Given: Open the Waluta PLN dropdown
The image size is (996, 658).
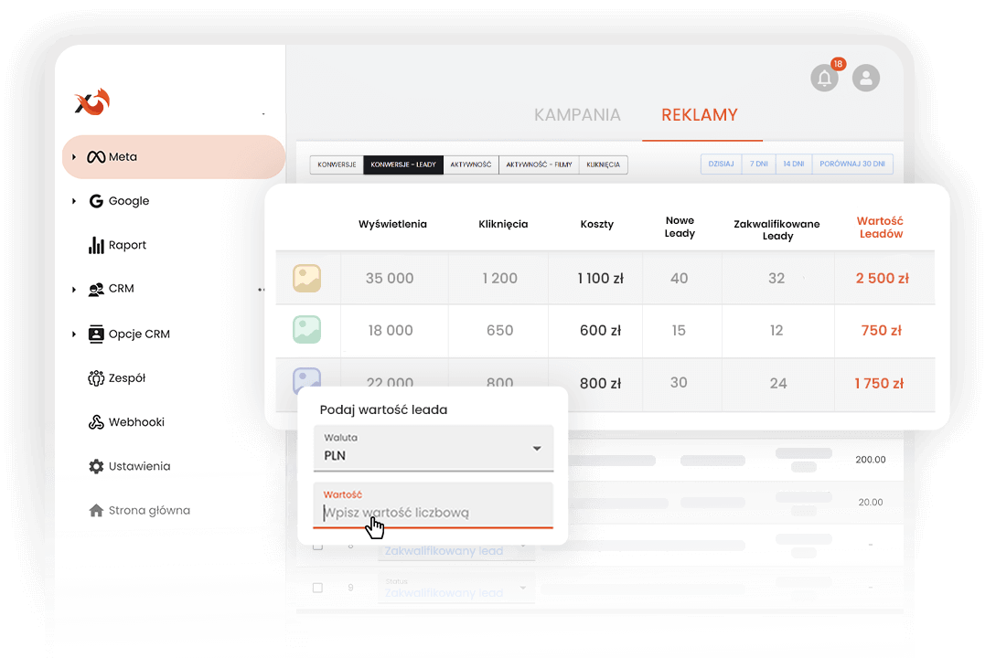Looking at the screenshot, I should point(433,449).
